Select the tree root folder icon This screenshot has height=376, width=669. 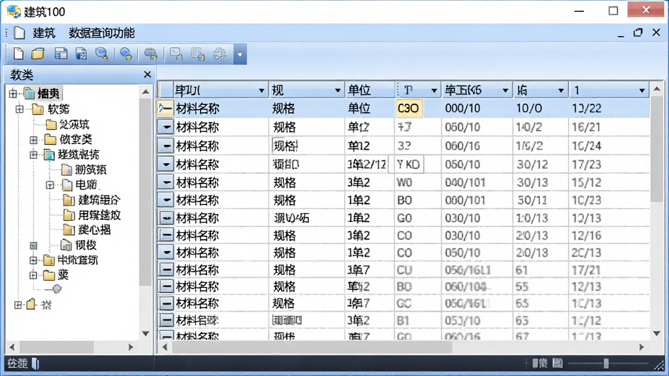coord(29,93)
